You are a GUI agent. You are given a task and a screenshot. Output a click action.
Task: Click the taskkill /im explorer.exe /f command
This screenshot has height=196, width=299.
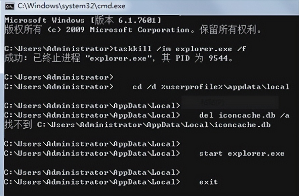coord(180,49)
